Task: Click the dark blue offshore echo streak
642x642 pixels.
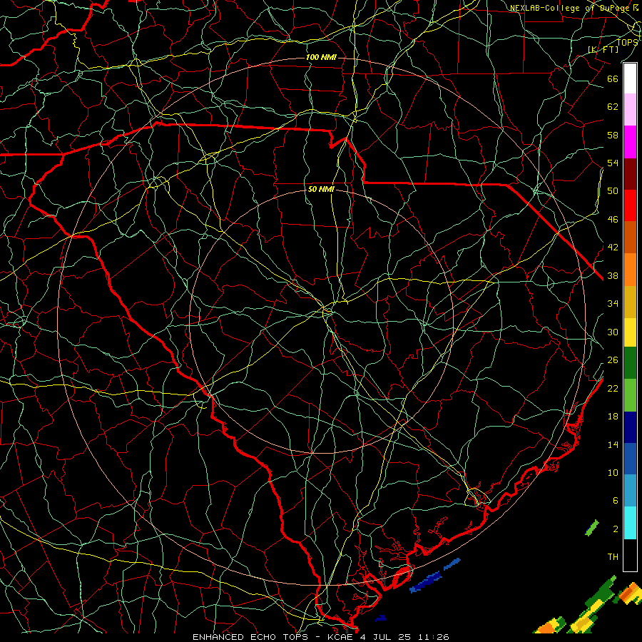Action: (426, 582)
